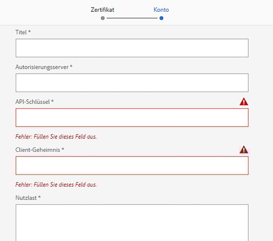Select the Konto step label
273x241 pixels.
(x=161, y=10)
